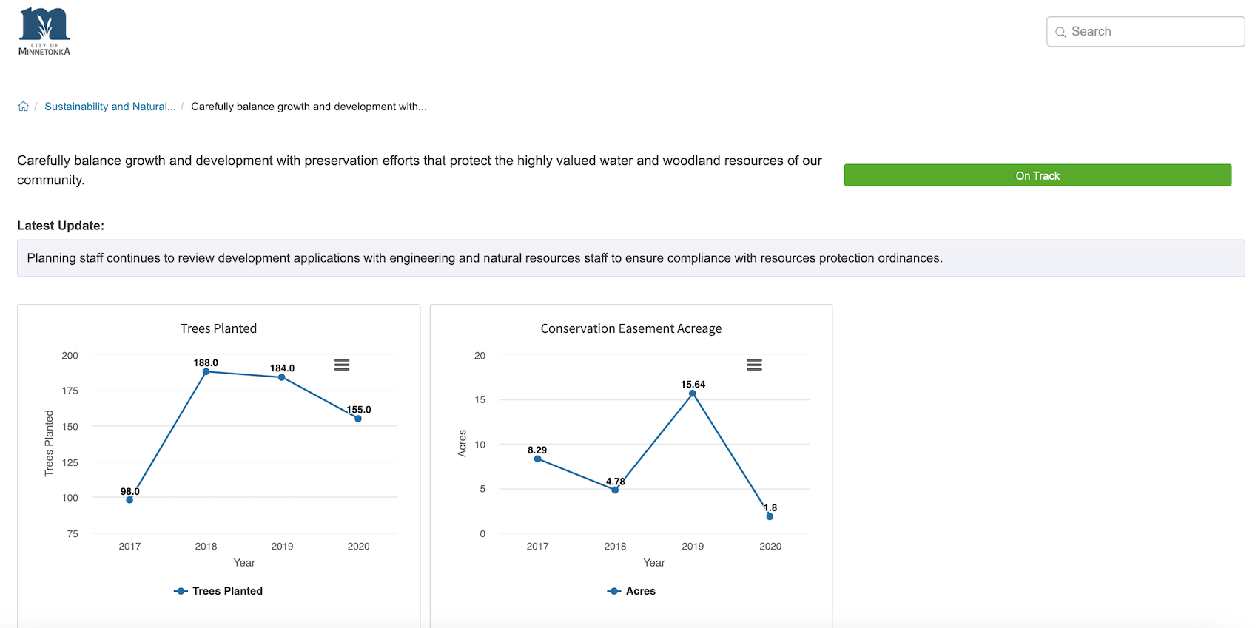The height and width of the screenshot is (628, 1258).
Task: Select the 2018 data point of 188.0 trees
Action: [206, 371]
